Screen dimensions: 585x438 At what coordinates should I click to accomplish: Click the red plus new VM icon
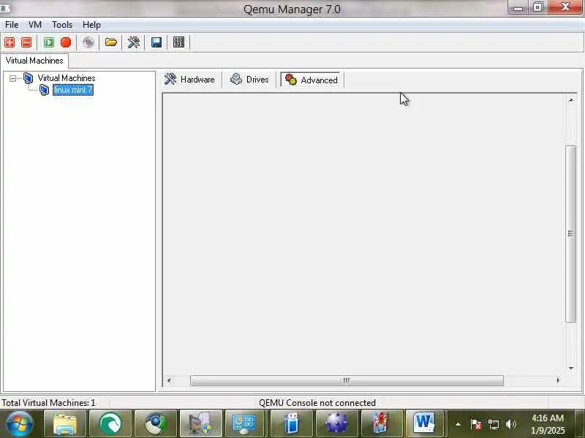click(x=10, y=42)
